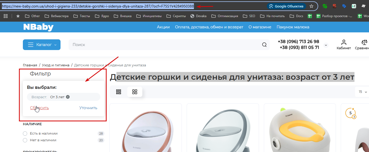Open the apps grid in bookmarks bar
Image resolution: width=369 pixels, height=152 pixels.
5,16
